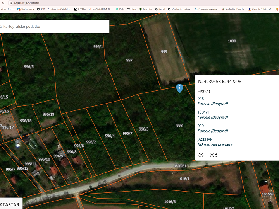
Task: Open the 999 parcel result link
Action: click(x=201, y=126)
